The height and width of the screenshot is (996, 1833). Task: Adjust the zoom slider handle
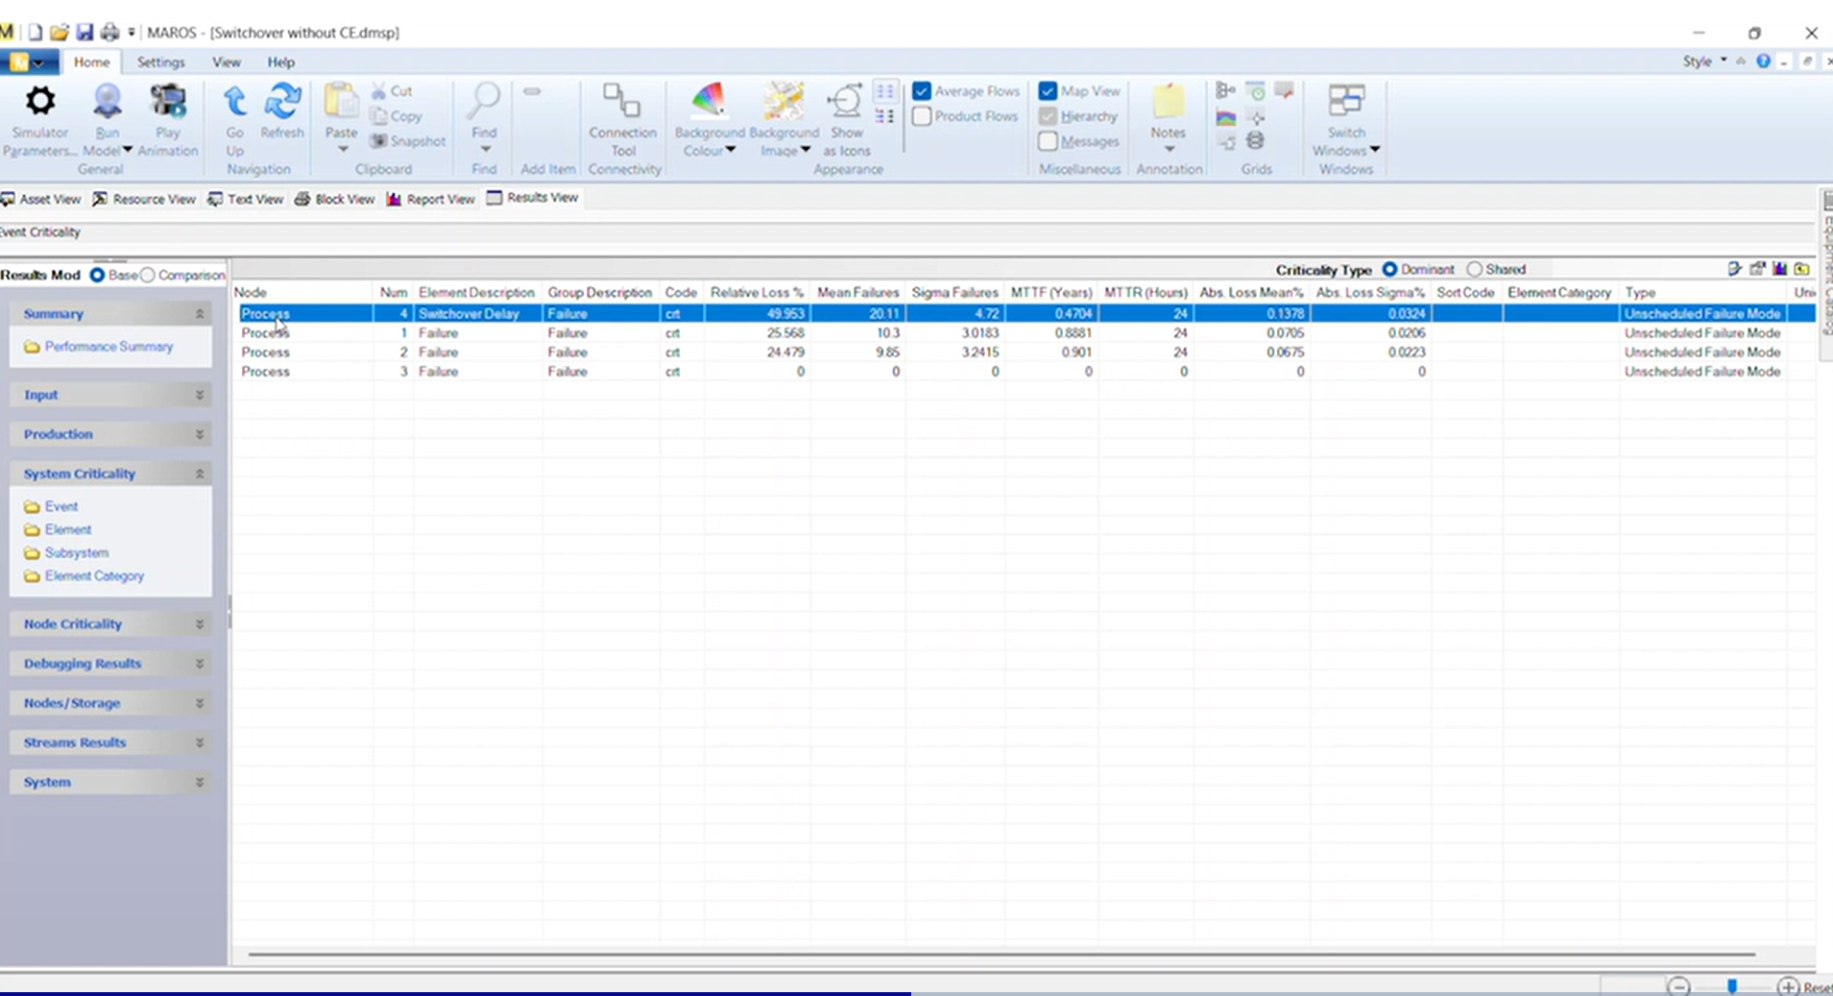click(x=1731, y=986)
